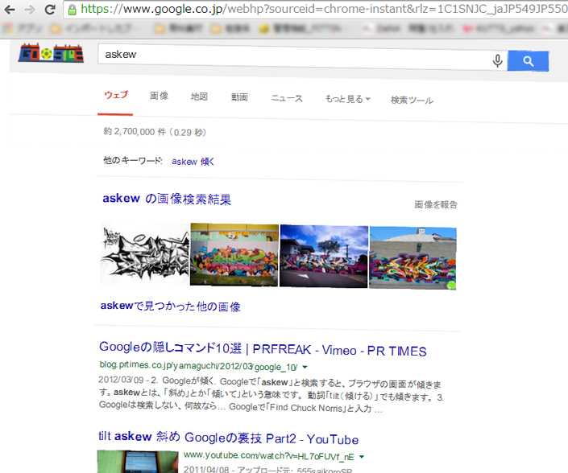Expand dropdown arrow beside youtube.com URL
Viewport: 568px width, 473px height.
pyautogui.click(x=361, y=457)
